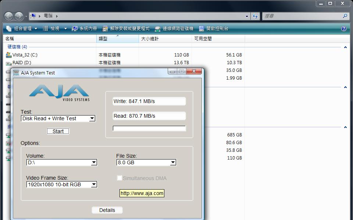The image size is (353, 220).
Task: Toggle the Simultaneous DMA checkbox
Action: coord(119,178)
